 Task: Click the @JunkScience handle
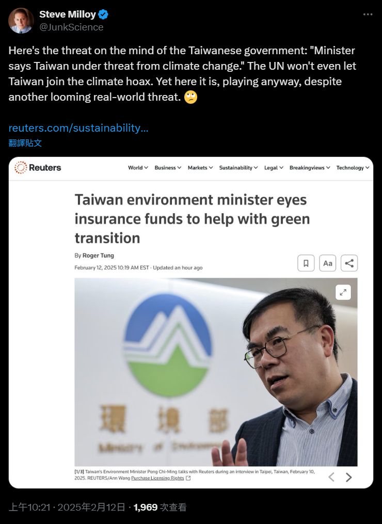(x=71, y=27)
